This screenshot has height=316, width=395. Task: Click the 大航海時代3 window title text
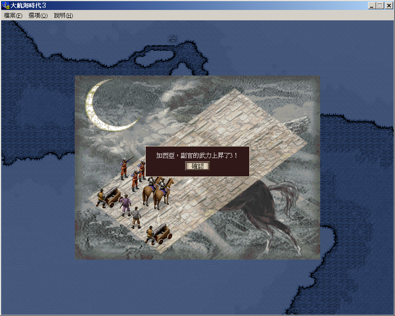click(x=28, y=5)
